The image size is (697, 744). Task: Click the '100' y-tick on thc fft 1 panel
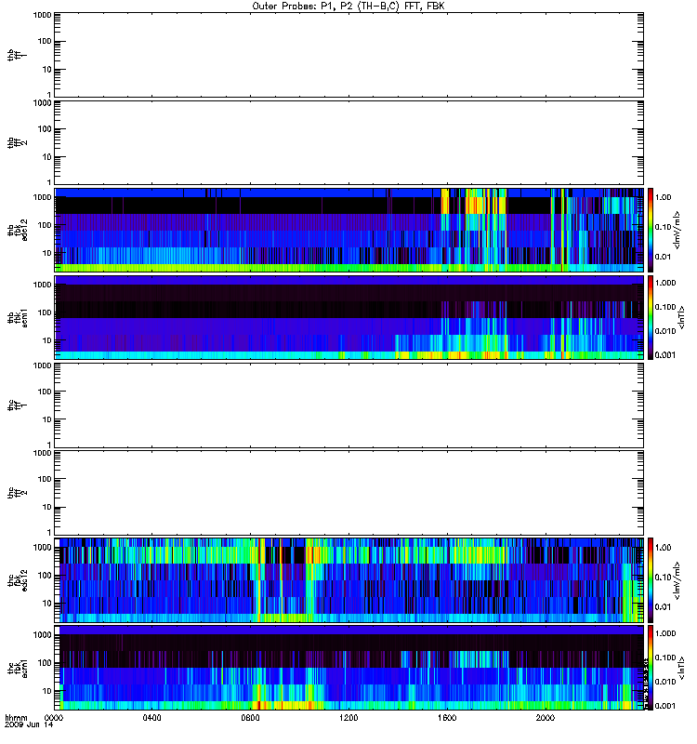(x=45, y=392)
